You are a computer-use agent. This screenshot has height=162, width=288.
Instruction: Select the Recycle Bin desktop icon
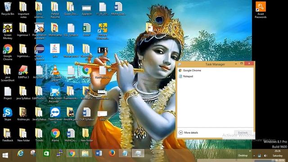tap(8, 9)
